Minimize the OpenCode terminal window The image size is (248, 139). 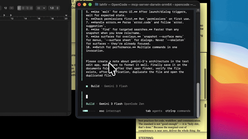pos(85,5)
